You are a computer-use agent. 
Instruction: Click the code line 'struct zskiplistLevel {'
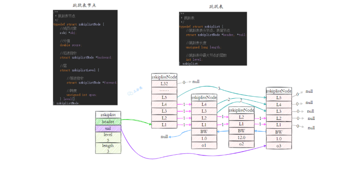[x=79, y=70]
